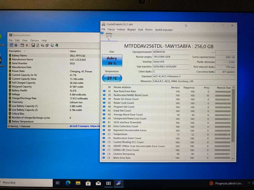
Task: Select Number of charge/discharge cycles row
Action: [54, 118]
